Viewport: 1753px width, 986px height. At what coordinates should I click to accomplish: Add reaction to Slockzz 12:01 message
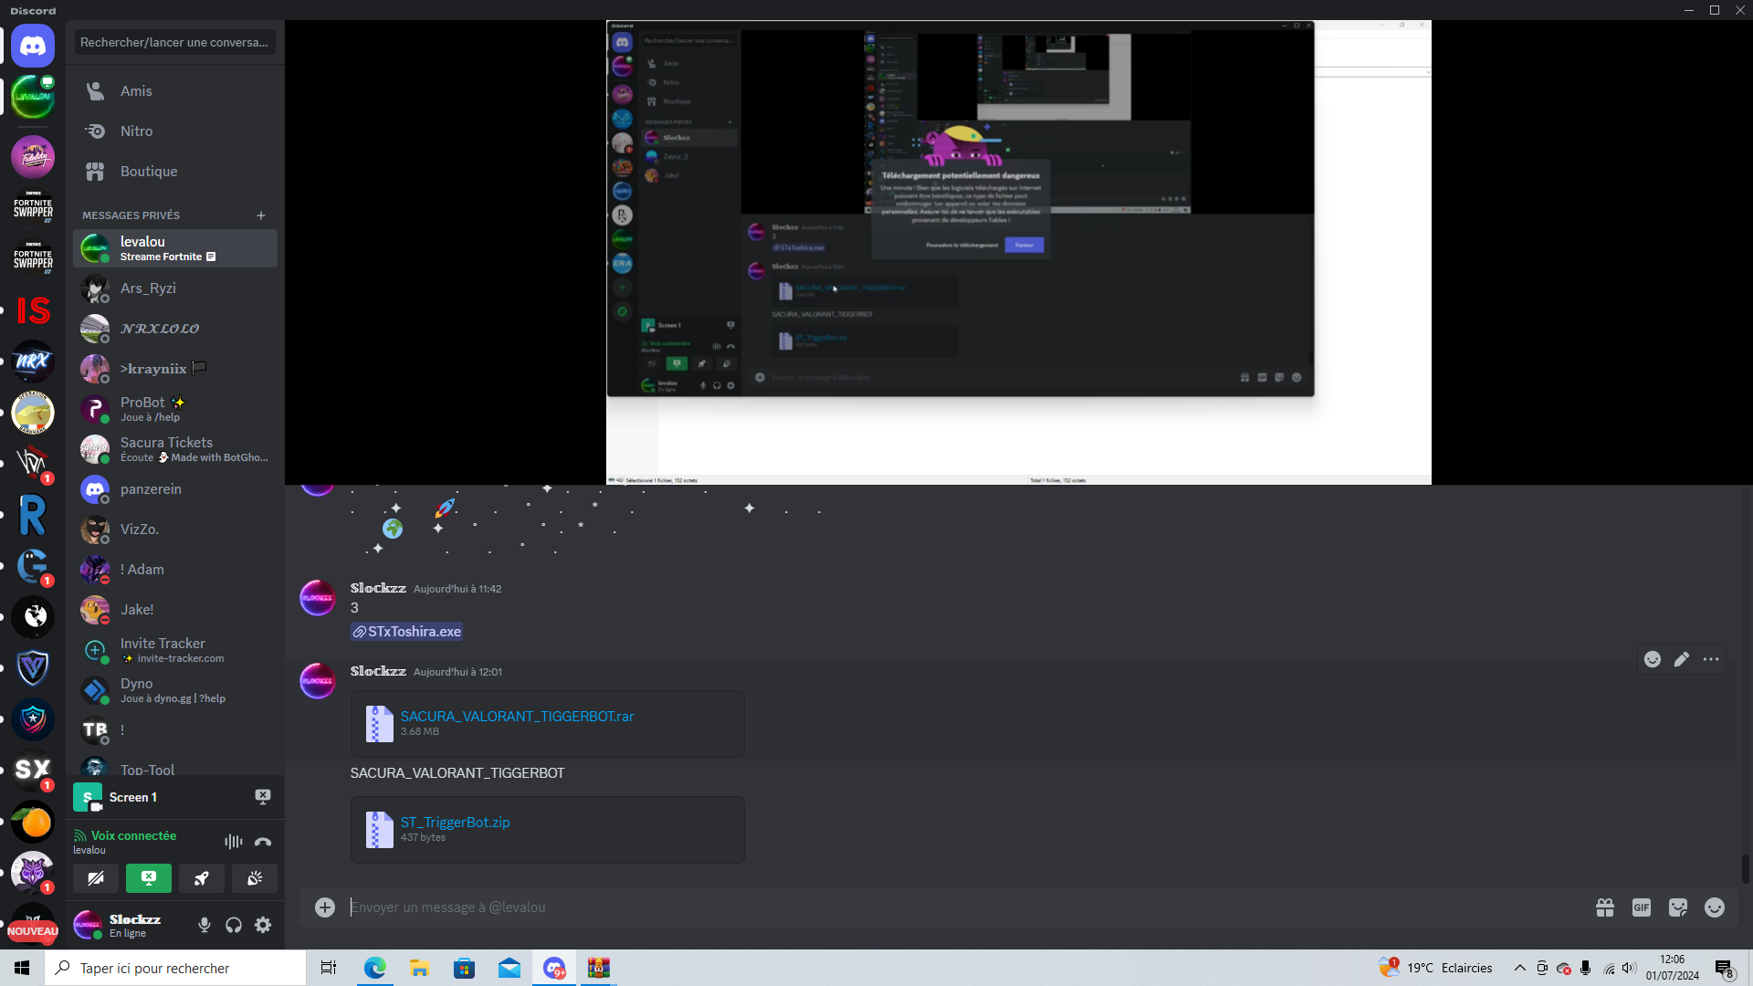(1653, 659)
